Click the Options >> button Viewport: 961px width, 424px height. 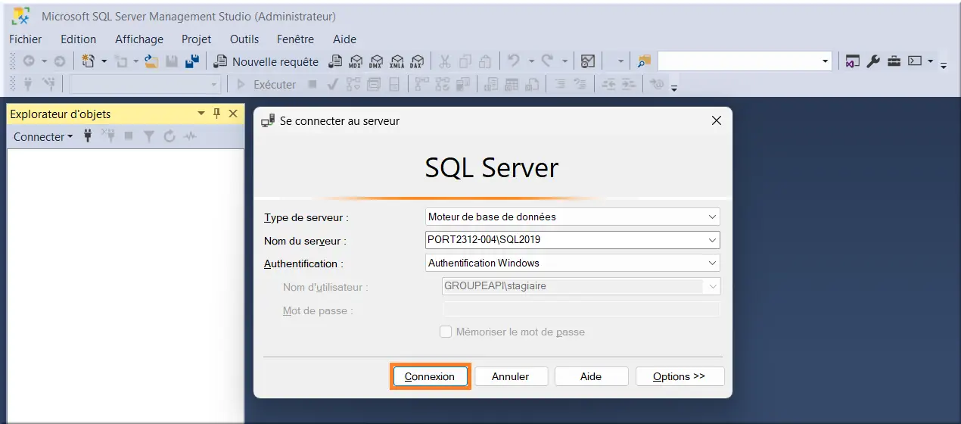pyautogui.click(x=680, y=376)
